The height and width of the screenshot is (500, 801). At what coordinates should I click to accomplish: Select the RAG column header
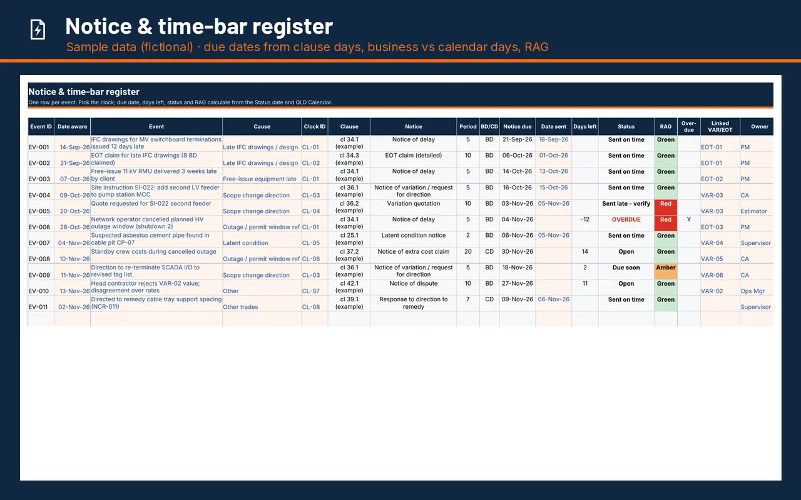click(x=666, y=126)
